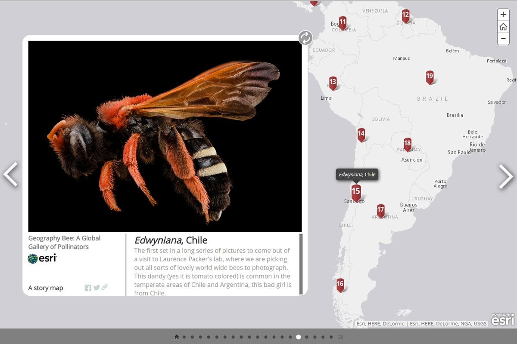This screenshot has width=517, height=344.
Task: Select map marker 11 in Colombia
Action: tap(343, 22)
